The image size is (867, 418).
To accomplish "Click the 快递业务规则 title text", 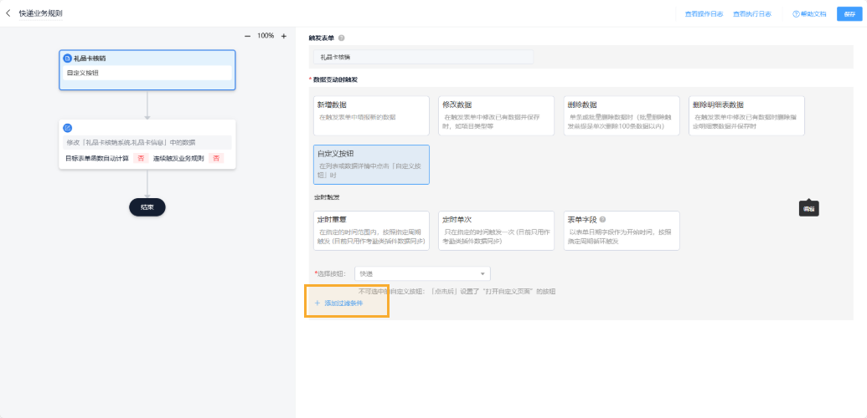I will point(40,13).
